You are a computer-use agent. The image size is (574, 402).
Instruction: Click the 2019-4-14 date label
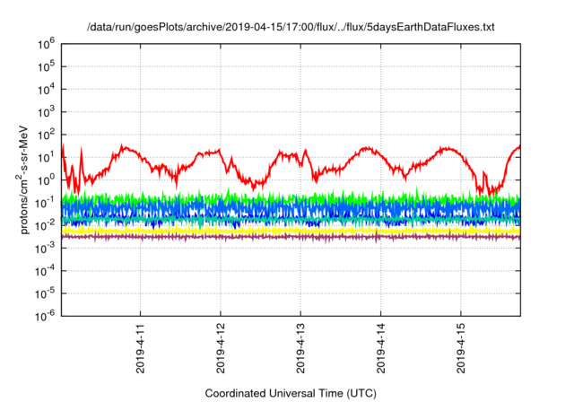point(381,348)
